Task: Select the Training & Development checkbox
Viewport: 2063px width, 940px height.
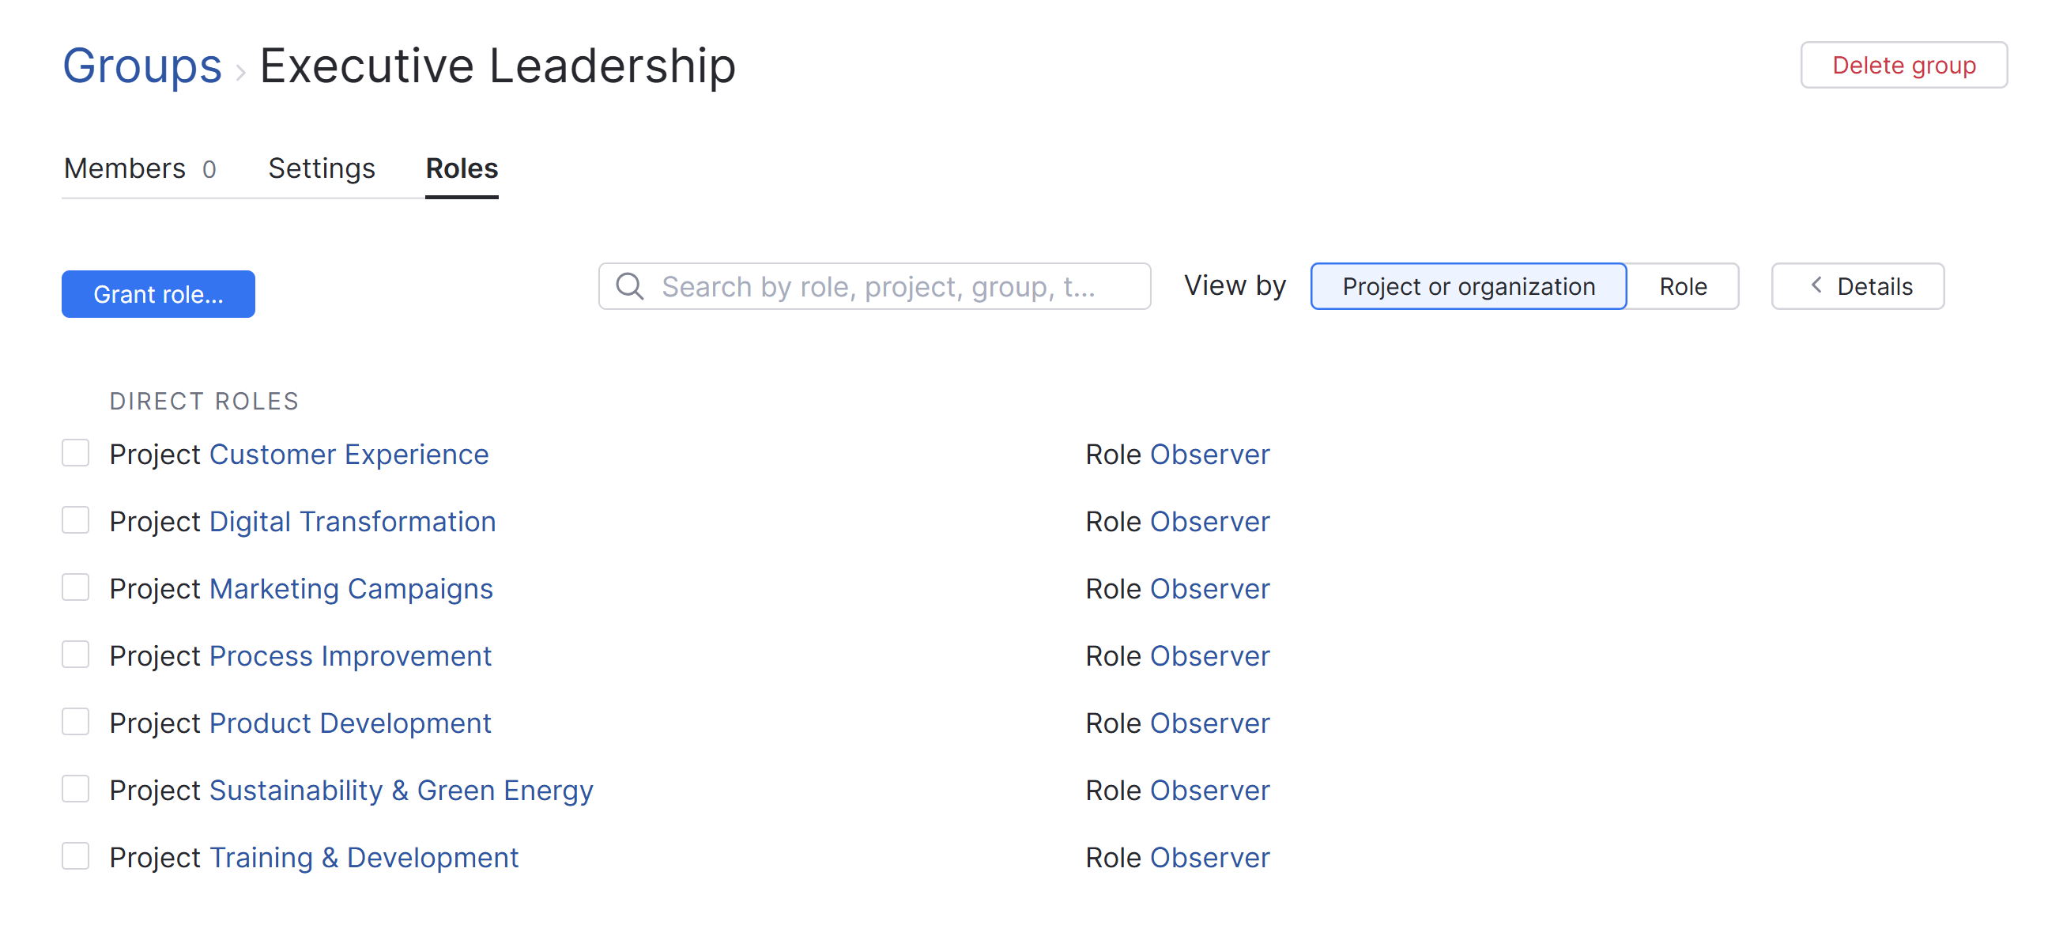Action: [75, 857]
